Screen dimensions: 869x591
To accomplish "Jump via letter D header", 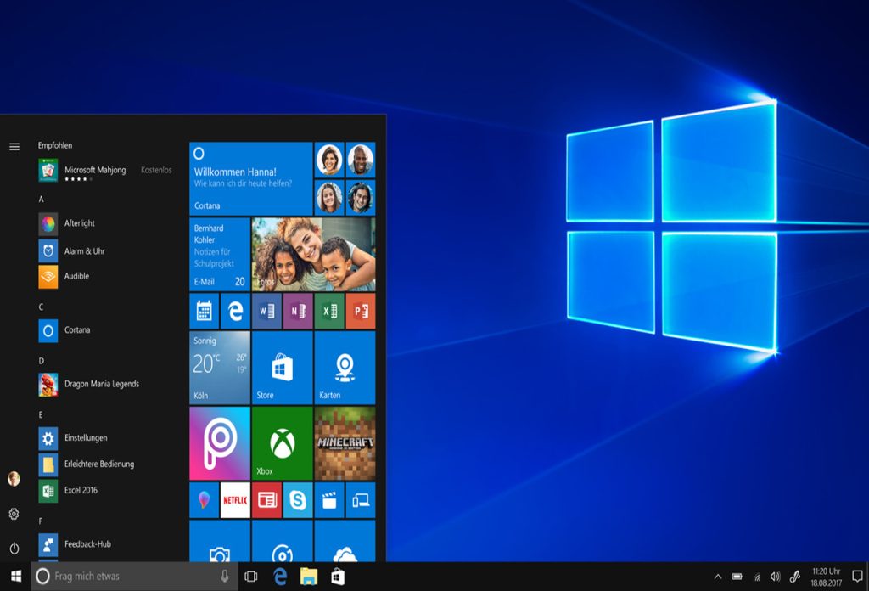I will click(x=41, y=361).
